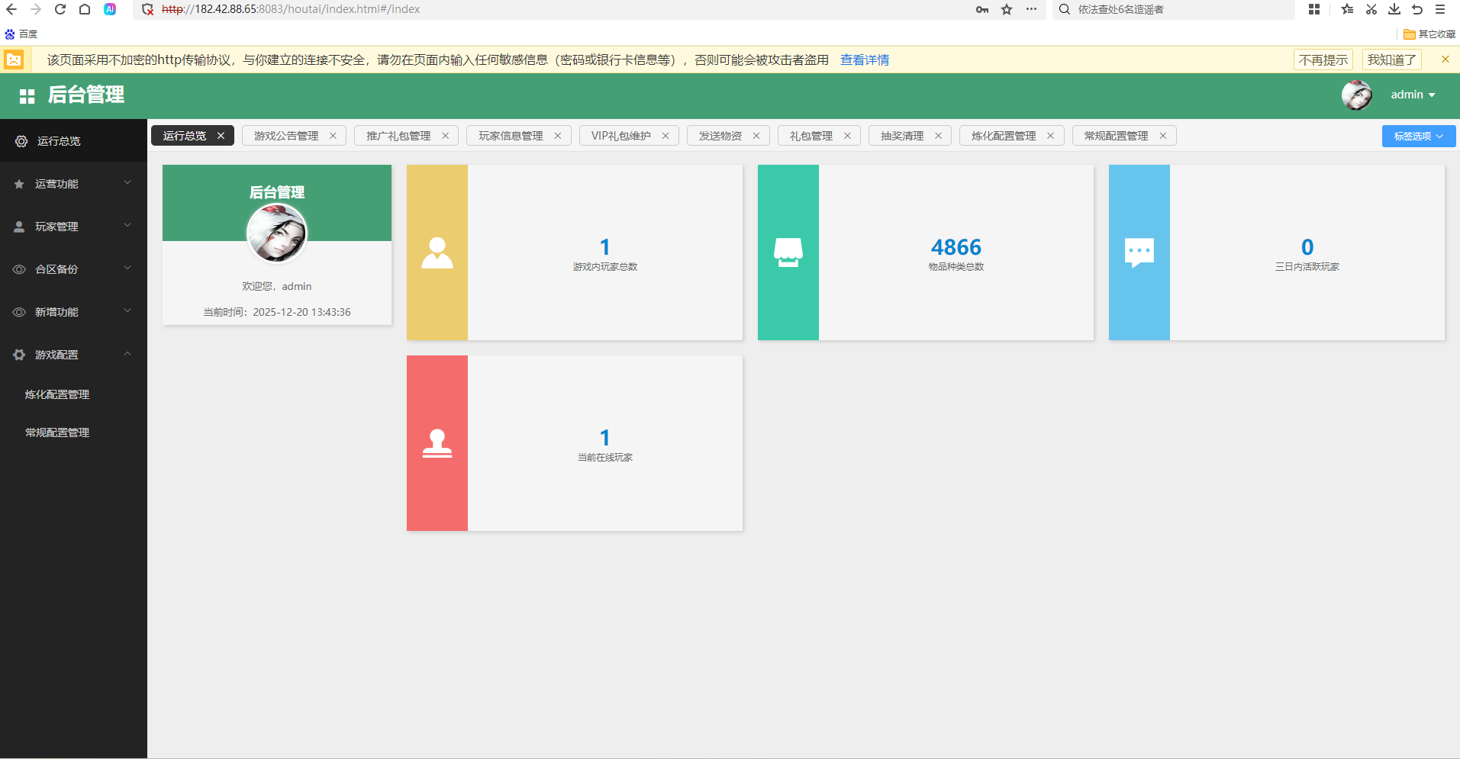Click the browser page refresh icon
This screenshot has width=1460, height=759.
click(x=60, y=9)
